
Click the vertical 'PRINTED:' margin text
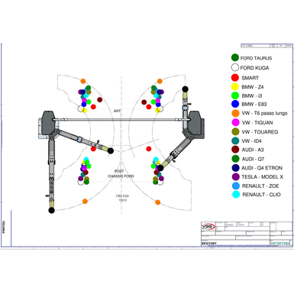pyautogui.click(x=4, y=227)
